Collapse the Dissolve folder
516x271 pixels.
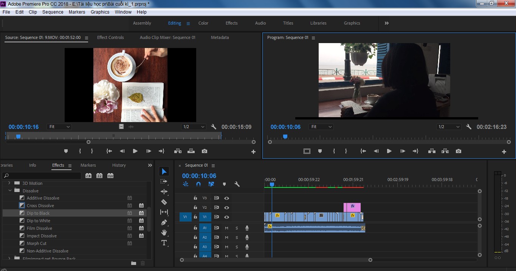point(10,191)
